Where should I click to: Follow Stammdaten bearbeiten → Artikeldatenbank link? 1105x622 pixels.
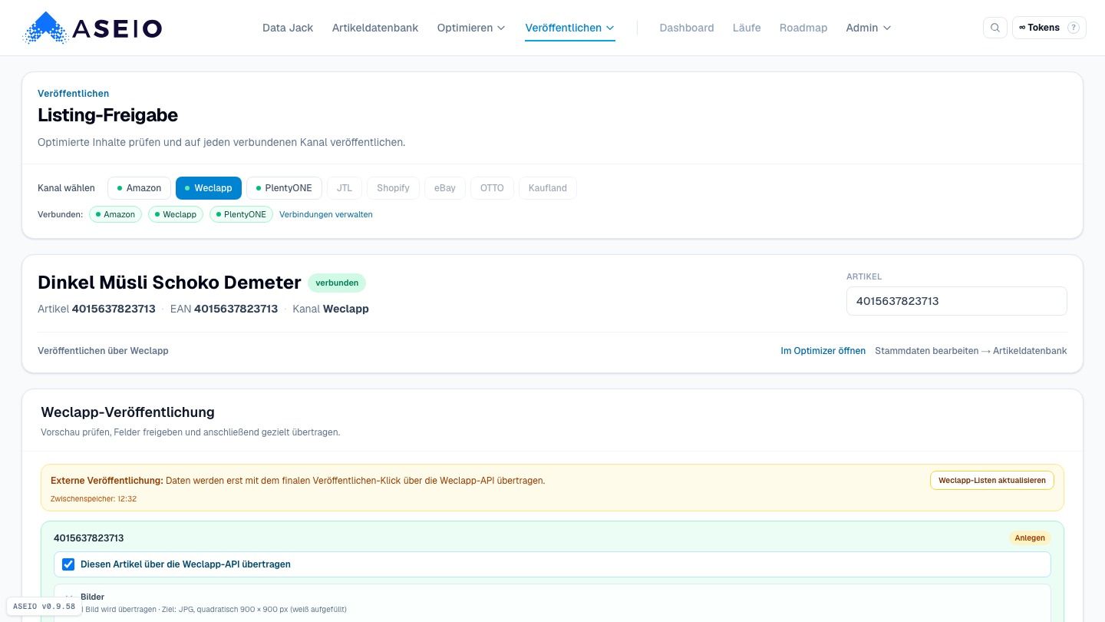tap(971, 351)
